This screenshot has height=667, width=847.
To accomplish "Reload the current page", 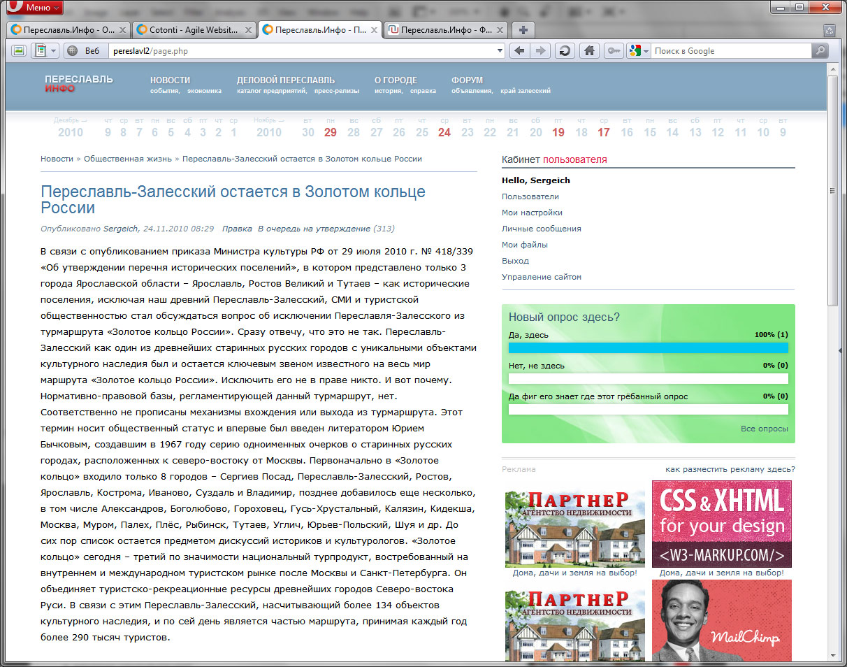I will tap(565, 51).
